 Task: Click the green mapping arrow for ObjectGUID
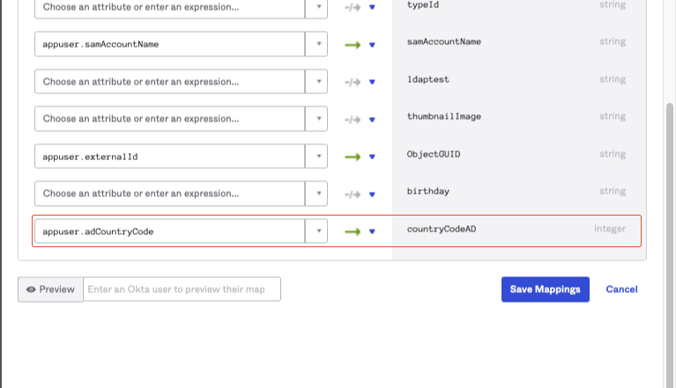click(353, 157)
